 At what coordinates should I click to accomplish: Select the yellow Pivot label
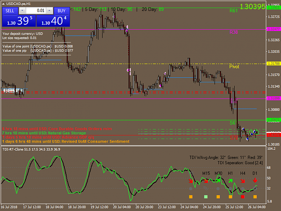coord(234,67)
